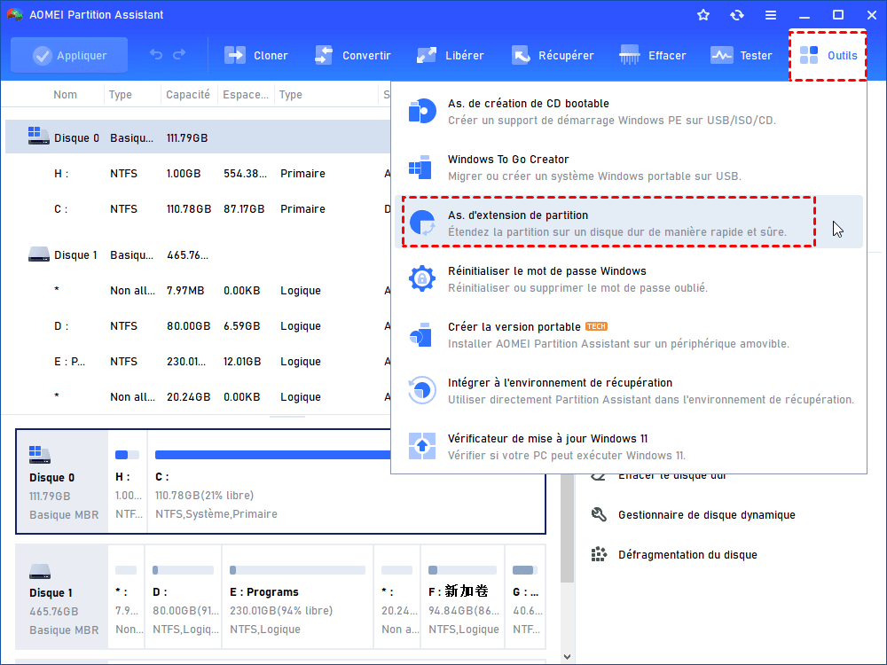Click the bootable CD creation icon
Screen dimensions: 887x665
[x=422, y=111]
